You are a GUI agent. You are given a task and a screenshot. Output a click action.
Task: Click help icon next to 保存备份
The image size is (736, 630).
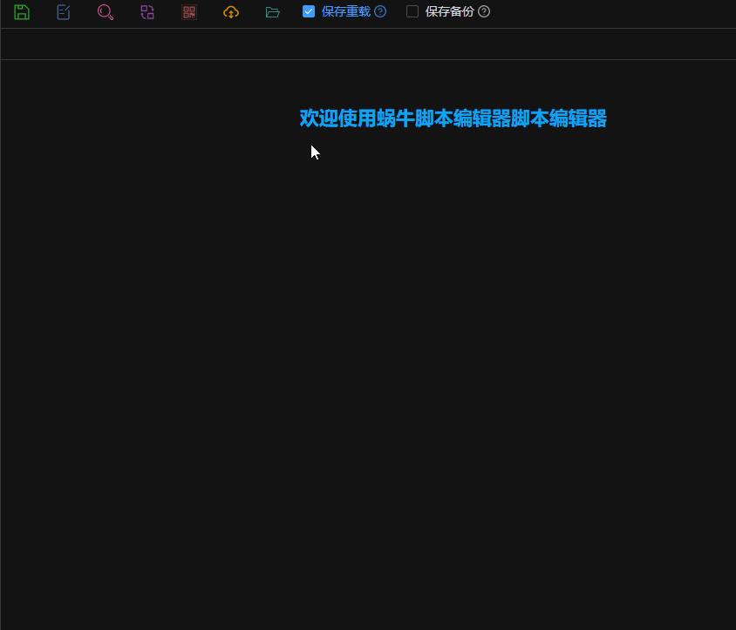click(484, 11)
